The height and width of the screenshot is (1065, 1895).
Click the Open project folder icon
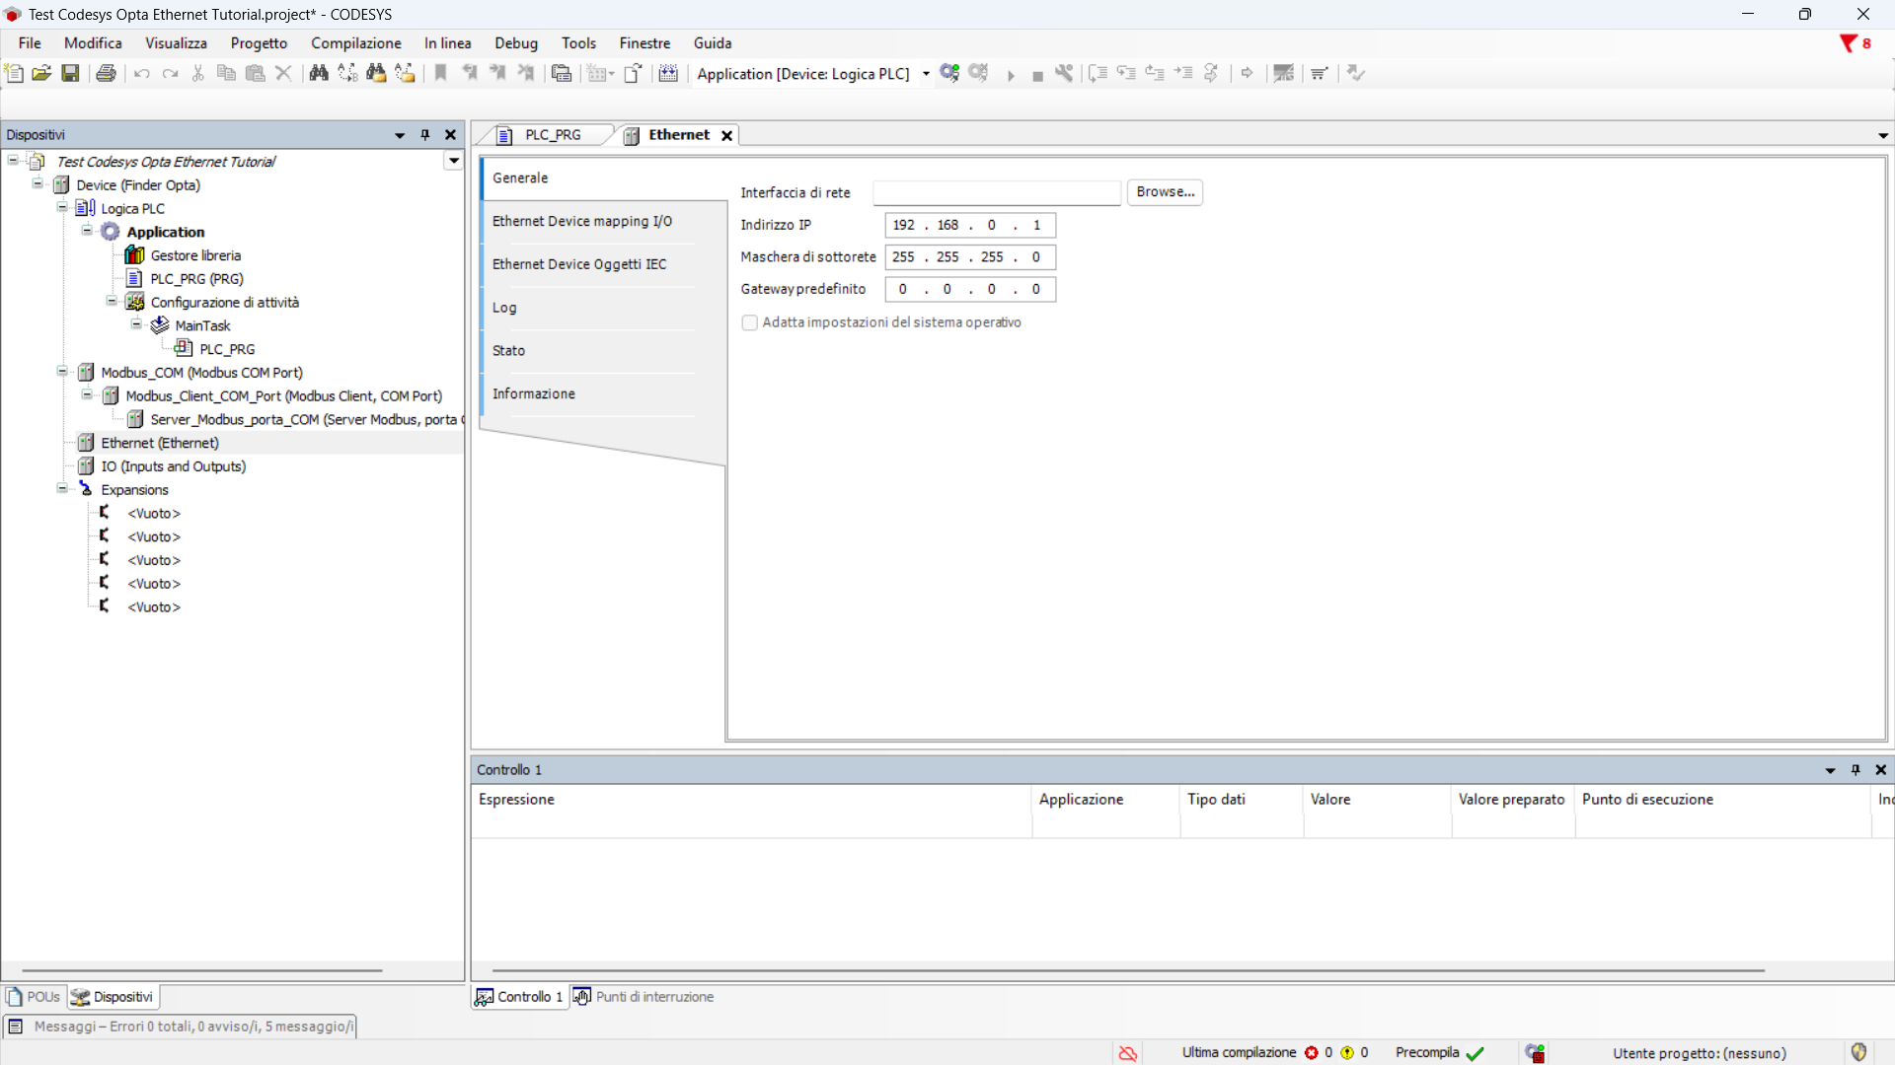tap(41, 73)
